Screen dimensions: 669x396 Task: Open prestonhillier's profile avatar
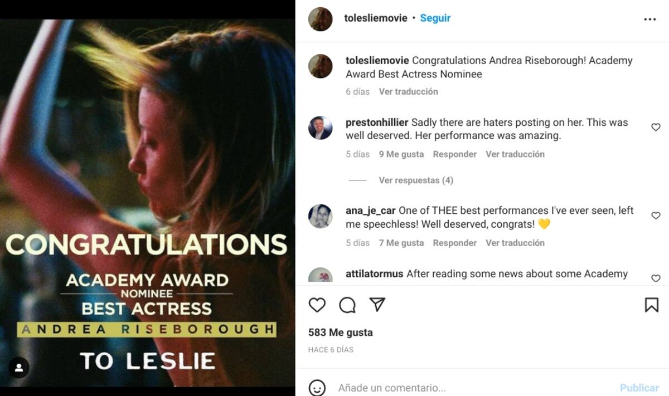[x=321, y=128]
